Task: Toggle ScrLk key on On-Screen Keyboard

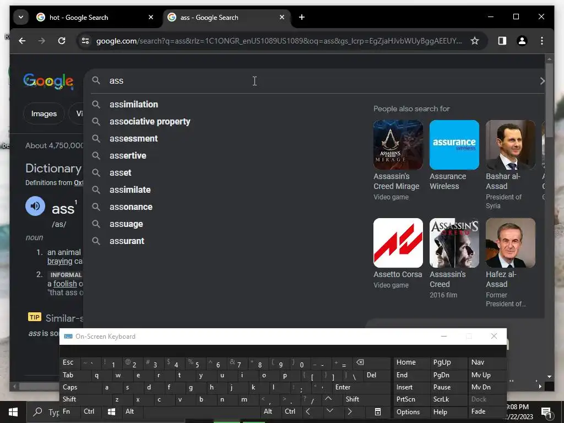Action: pos(448,399)
